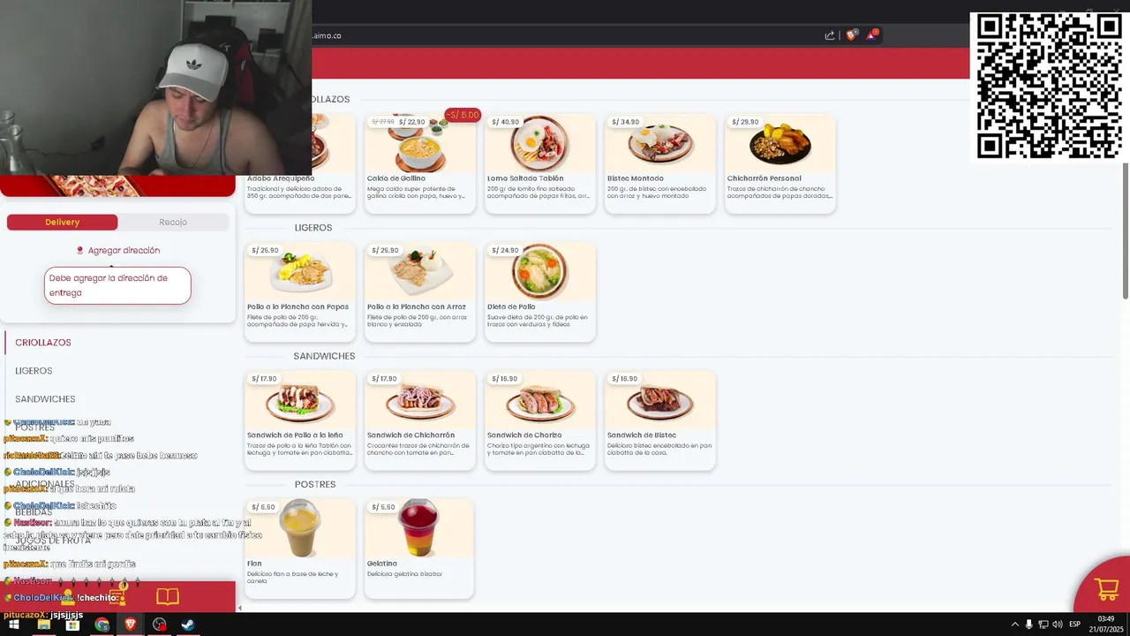1130x636 pixels.
Task: Click the Gelatina description text
Action: click(x=404, y=574)
